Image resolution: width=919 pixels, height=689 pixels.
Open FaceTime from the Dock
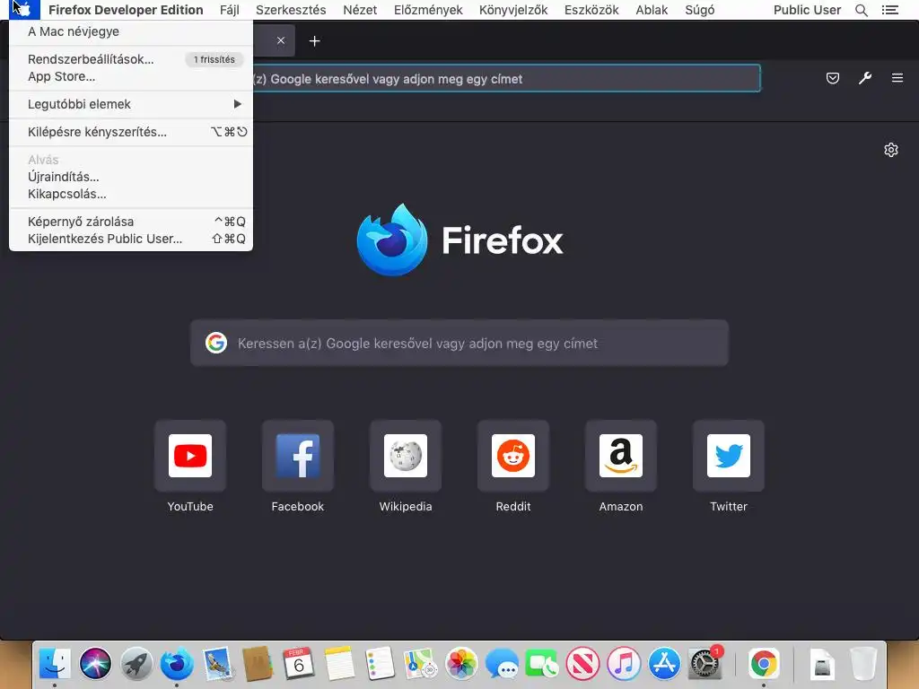(542, 664)
